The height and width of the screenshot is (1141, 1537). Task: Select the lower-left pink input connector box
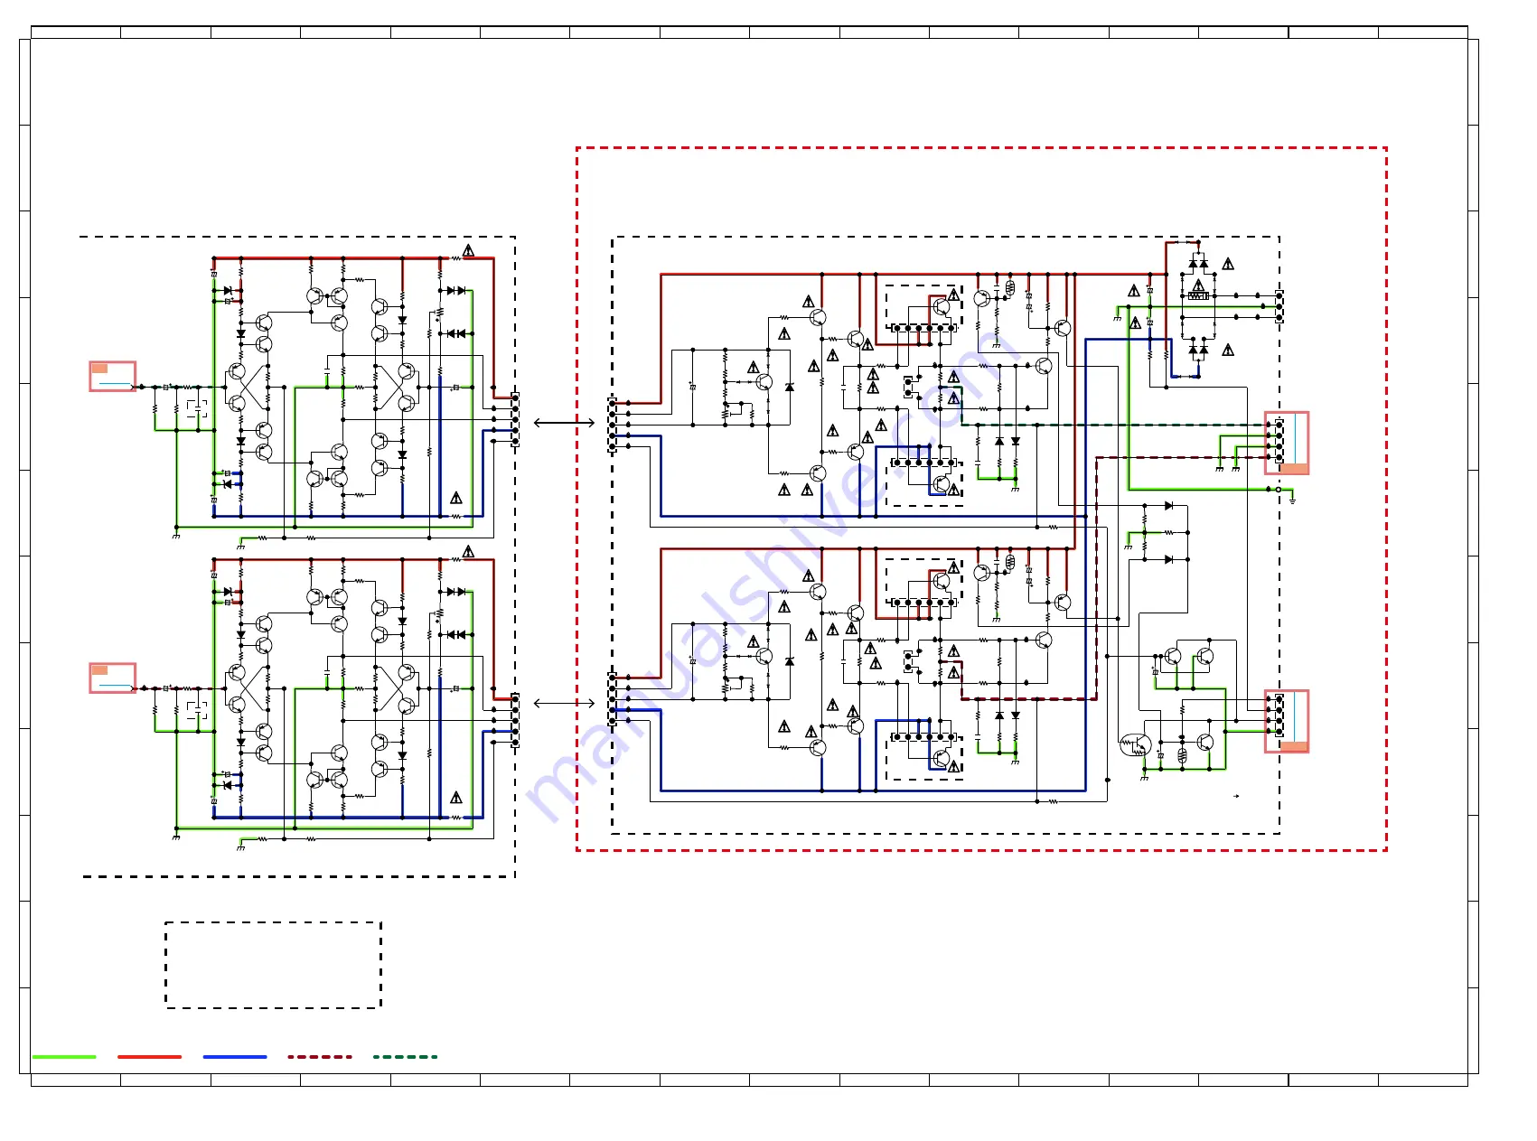click(113, 678)
